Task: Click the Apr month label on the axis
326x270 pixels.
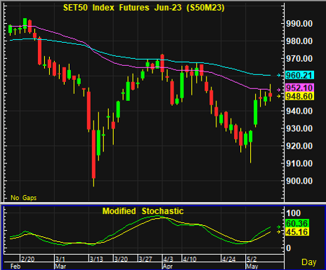Action: click(x=168, y=266)
